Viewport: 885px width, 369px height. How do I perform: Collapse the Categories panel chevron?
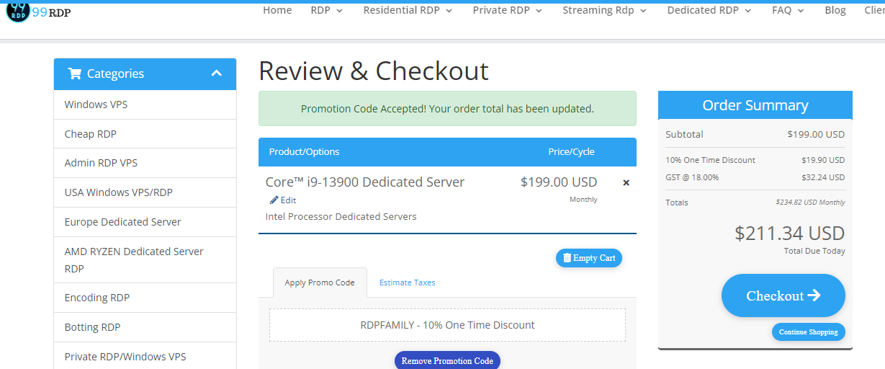pos(217,74)
